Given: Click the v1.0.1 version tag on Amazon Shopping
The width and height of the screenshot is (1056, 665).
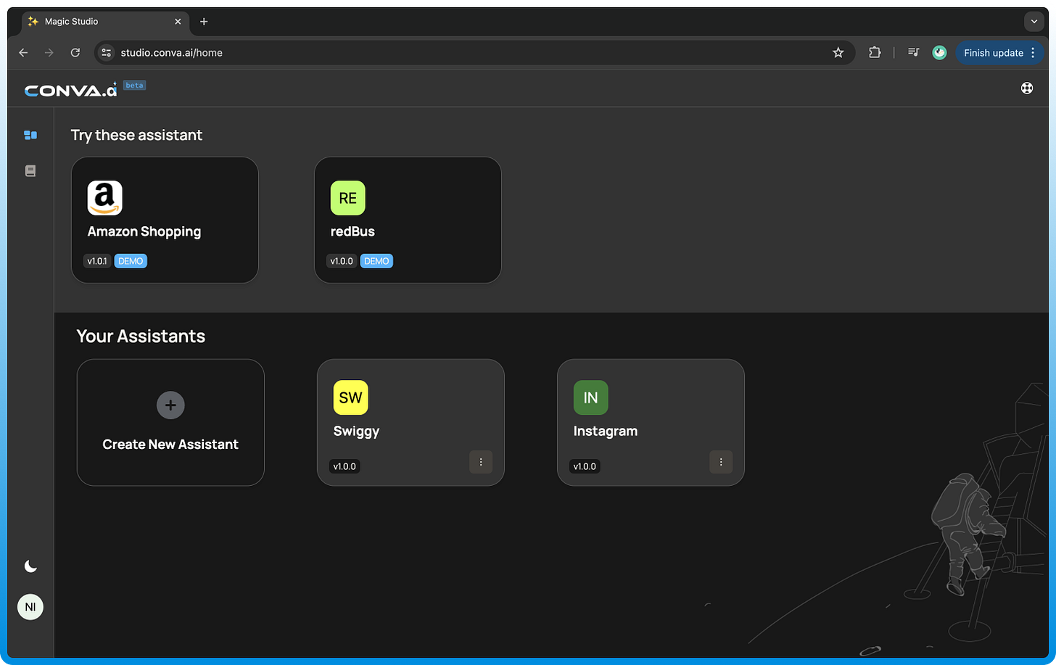Looking at the screenshot, I should tap(97, 261).
